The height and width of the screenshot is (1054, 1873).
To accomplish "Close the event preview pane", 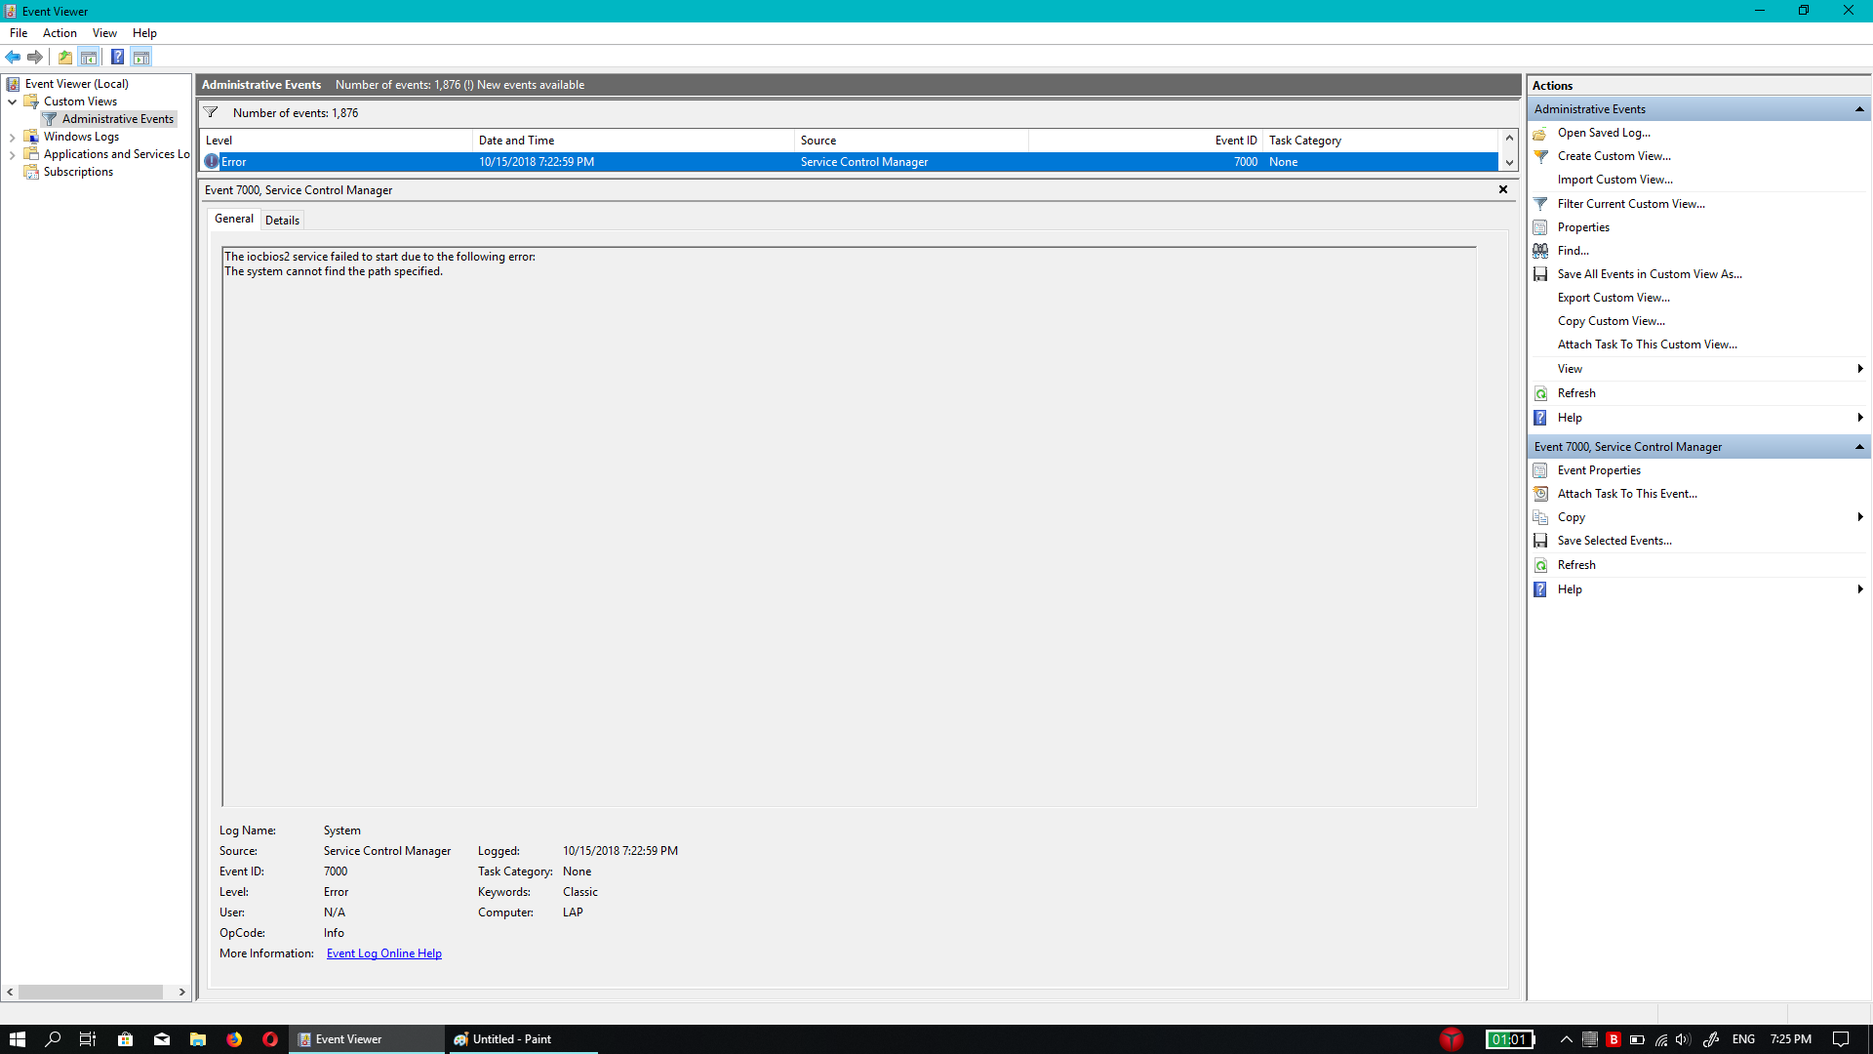I will tap(1503, 189).
